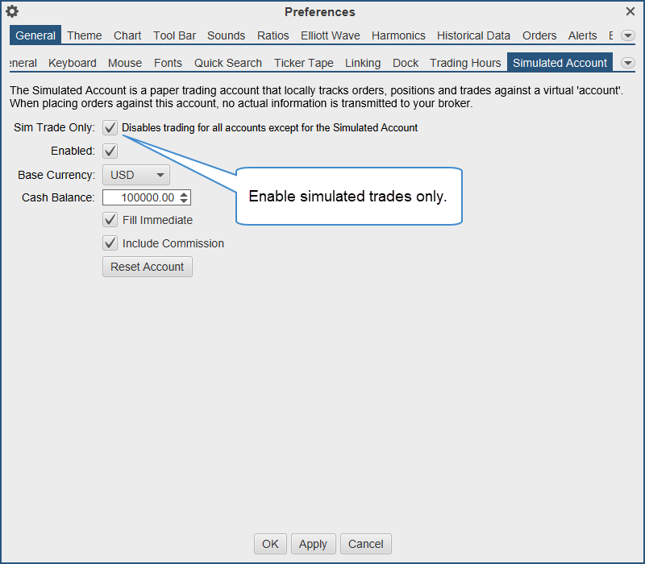This screenshot has height=564, width=645.
Task: Open the Harmonics tab
Action: pos(398,35)
